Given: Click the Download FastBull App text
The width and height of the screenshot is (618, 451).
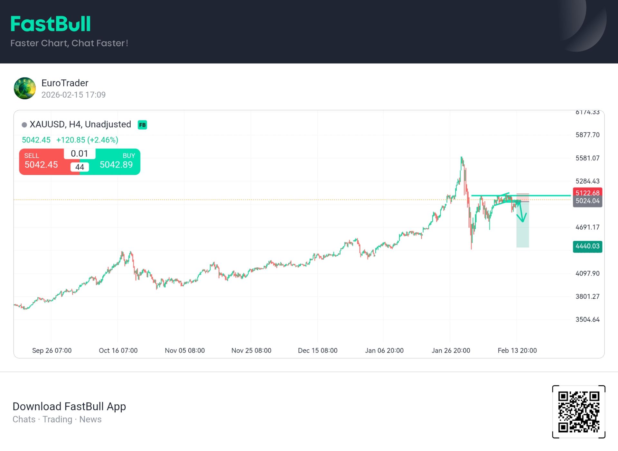Looking at the screenshot, I should coord(69,406).
